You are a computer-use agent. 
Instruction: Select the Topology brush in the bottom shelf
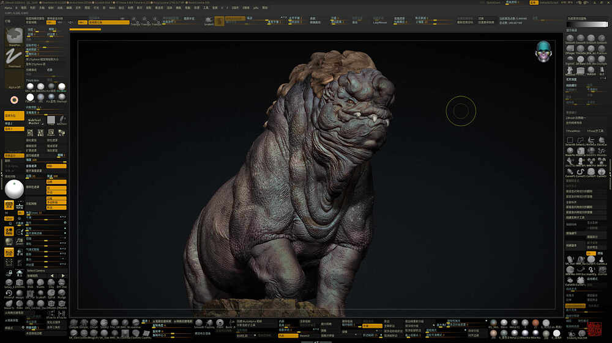[209, 323]
